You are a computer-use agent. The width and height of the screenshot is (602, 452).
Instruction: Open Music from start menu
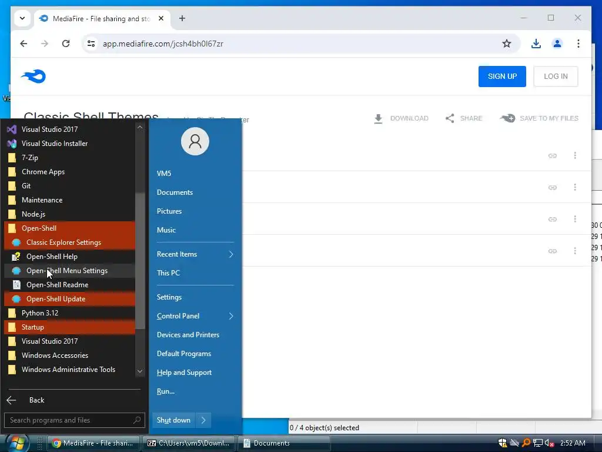[195, 230]
